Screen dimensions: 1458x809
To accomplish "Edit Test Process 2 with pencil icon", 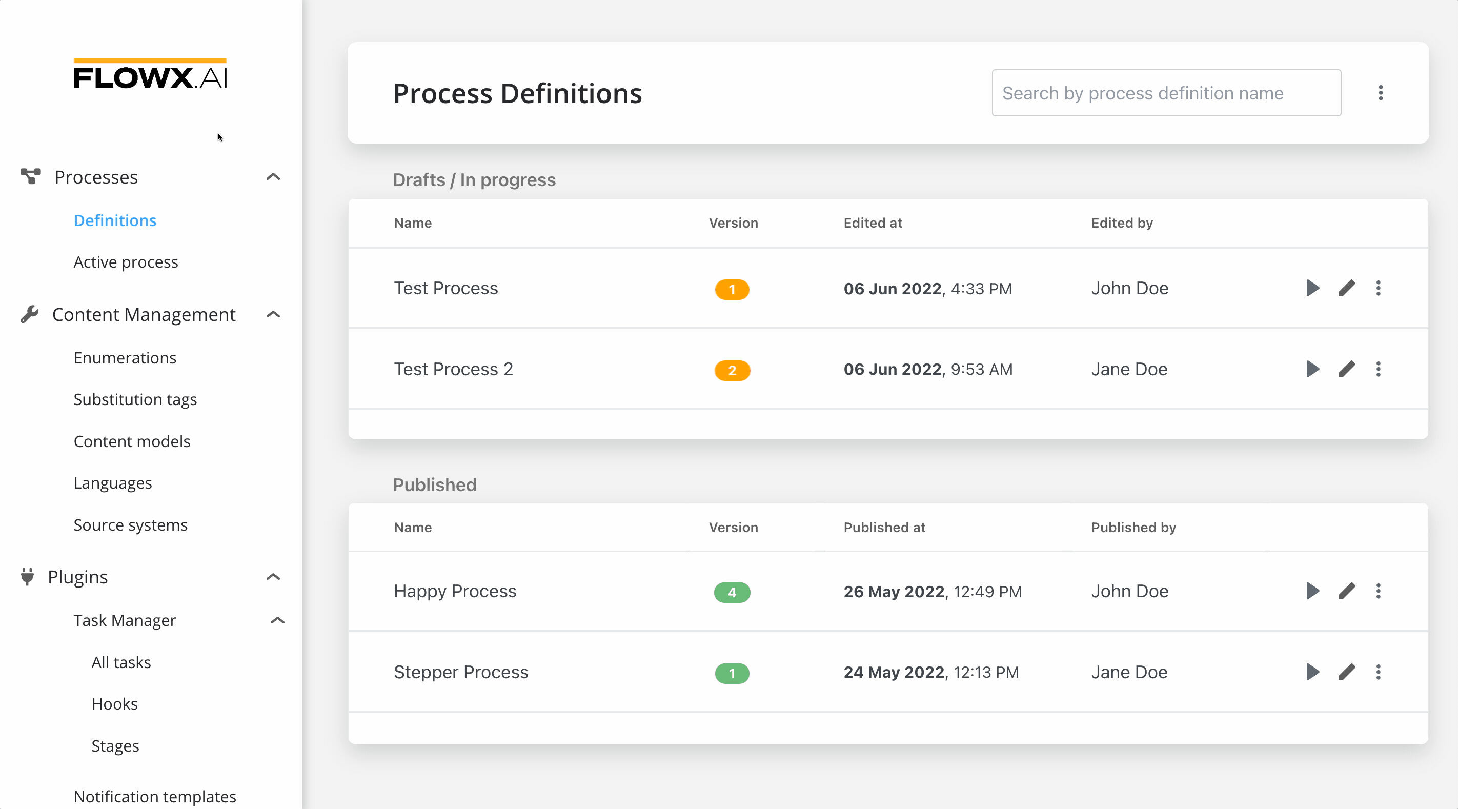I will click(x=1347, y=369).
